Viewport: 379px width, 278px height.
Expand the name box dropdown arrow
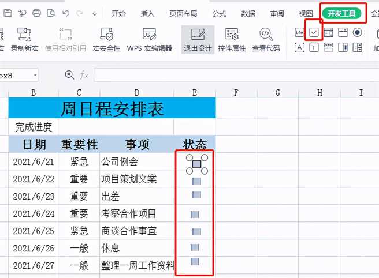tap(35, 75)
